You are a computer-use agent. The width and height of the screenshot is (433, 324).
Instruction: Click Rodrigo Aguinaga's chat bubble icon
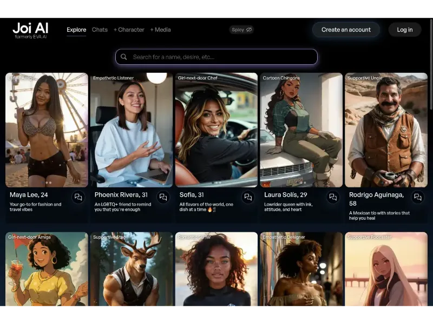coord(417,197)
